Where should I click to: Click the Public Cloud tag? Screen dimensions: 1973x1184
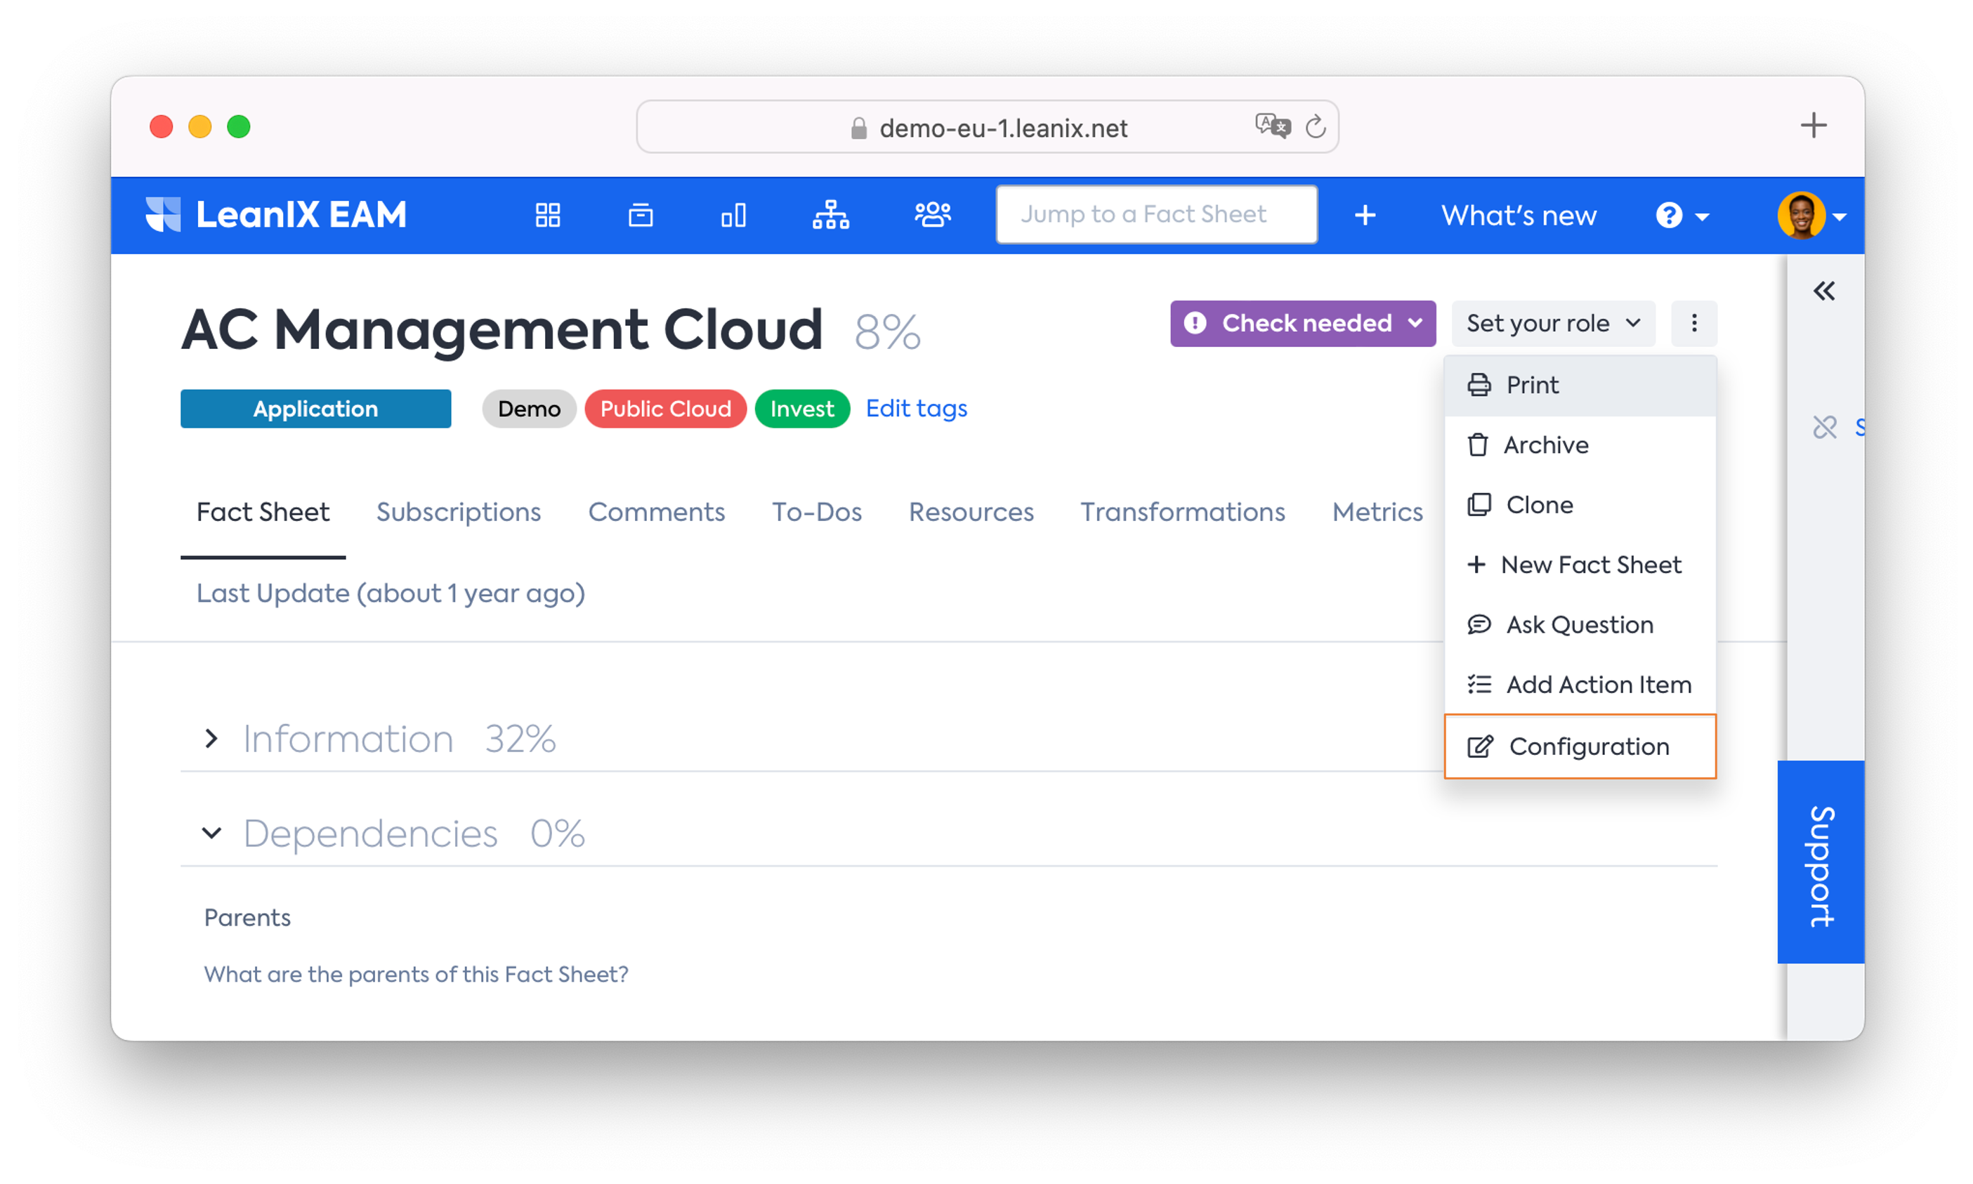pos(665,409)
